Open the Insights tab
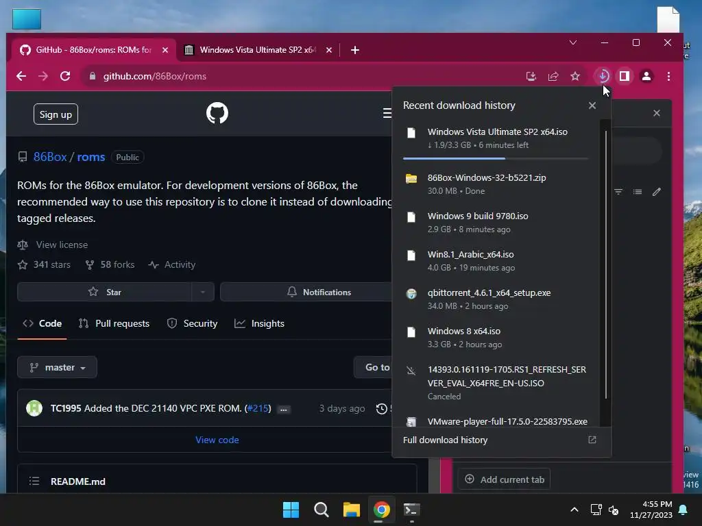 259,323
